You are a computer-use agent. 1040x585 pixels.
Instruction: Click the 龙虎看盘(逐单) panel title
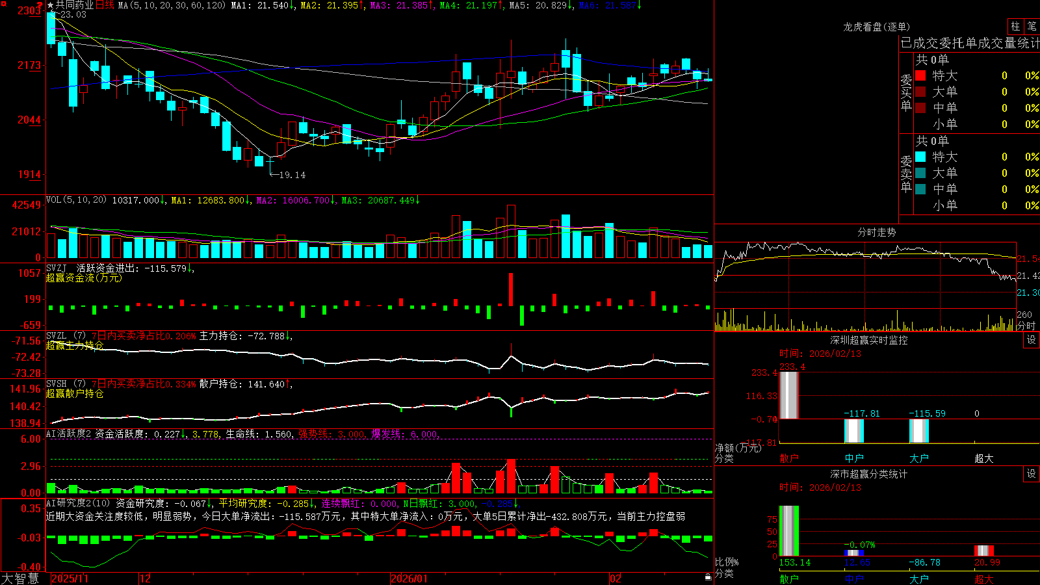pyautogui.click(x=876, y=27)
